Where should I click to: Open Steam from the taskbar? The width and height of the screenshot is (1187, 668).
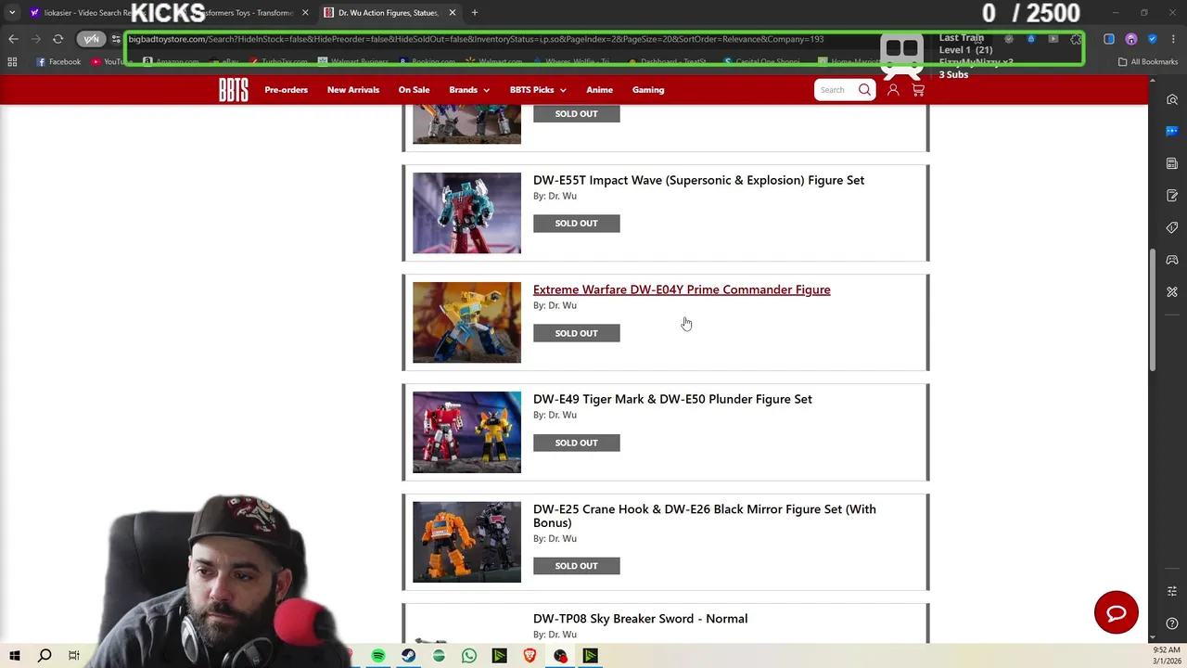pyautogui.click(x=408, y=656)
